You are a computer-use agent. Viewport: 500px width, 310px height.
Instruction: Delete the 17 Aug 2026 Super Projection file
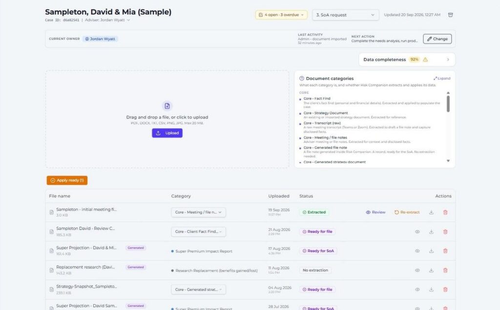(x=445, y=251)
